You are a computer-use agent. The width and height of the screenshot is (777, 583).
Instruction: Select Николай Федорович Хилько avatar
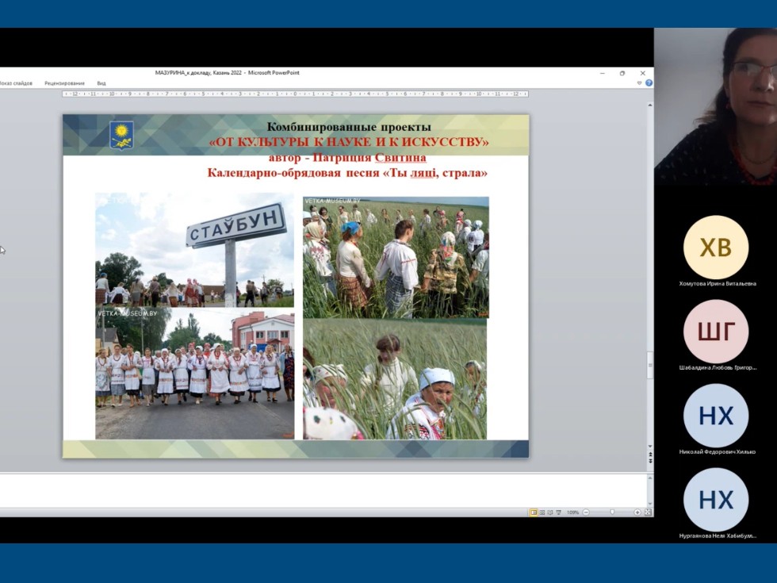(x=715, y=416)
